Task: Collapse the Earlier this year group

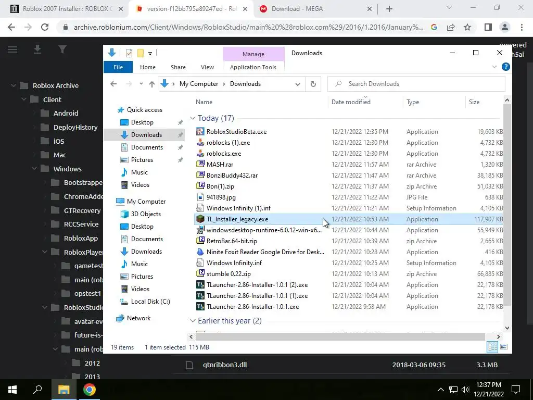Action: click(193, 321)
